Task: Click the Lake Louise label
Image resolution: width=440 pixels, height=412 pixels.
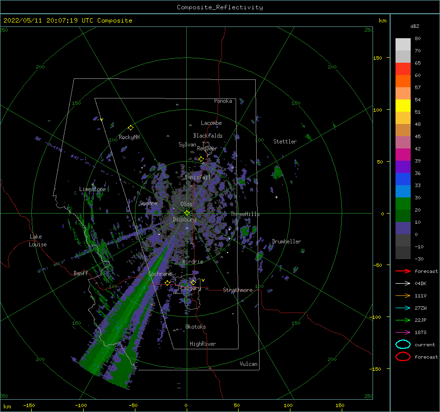Action: [x=38, y=241]
